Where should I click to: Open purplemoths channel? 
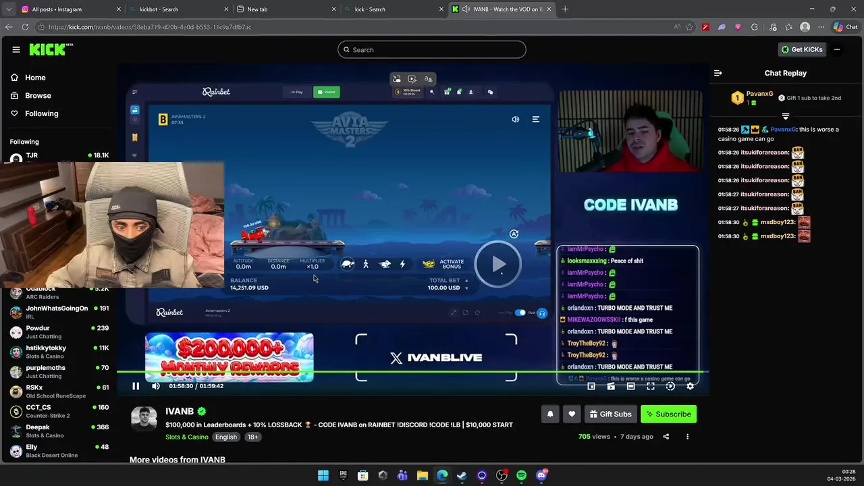(59, 371)
